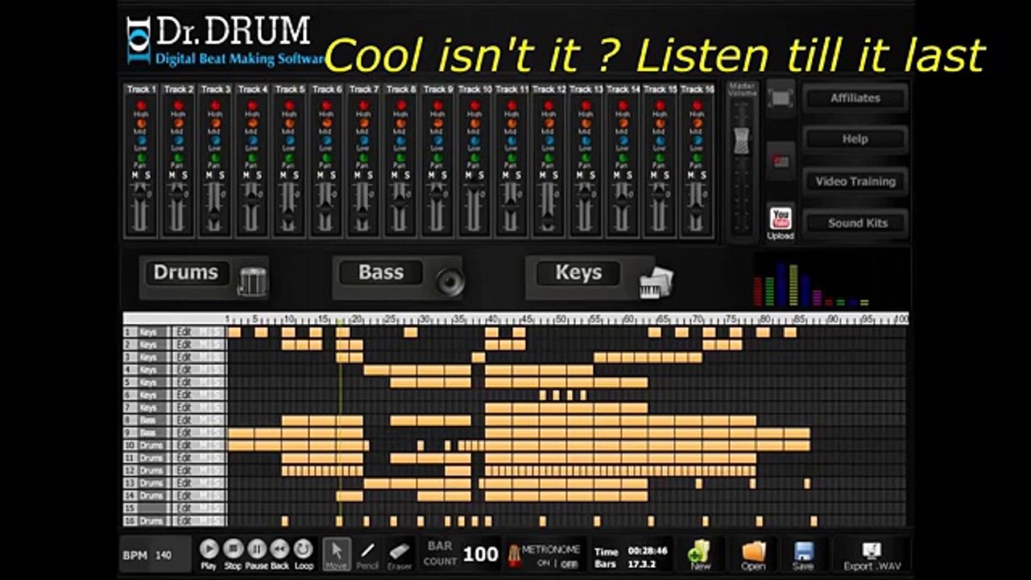
Task: Click the drum icon next to Drums
Action: (x=253, y=280)
